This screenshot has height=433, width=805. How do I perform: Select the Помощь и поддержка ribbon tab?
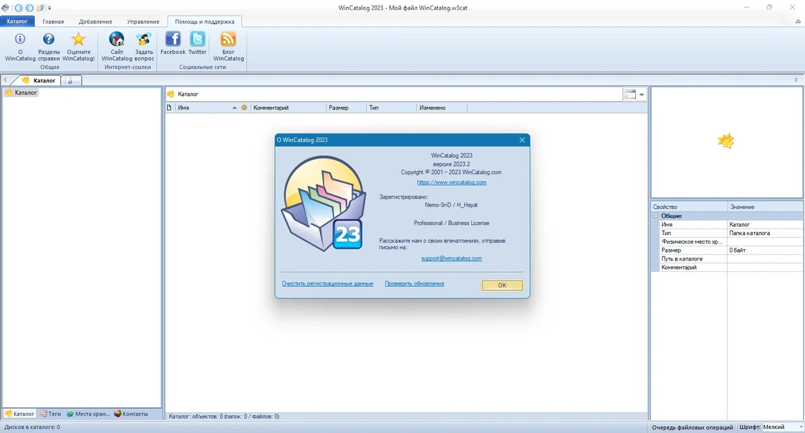pos(205,21)
